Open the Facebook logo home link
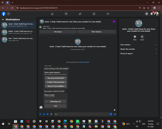 tap(4, 14)
